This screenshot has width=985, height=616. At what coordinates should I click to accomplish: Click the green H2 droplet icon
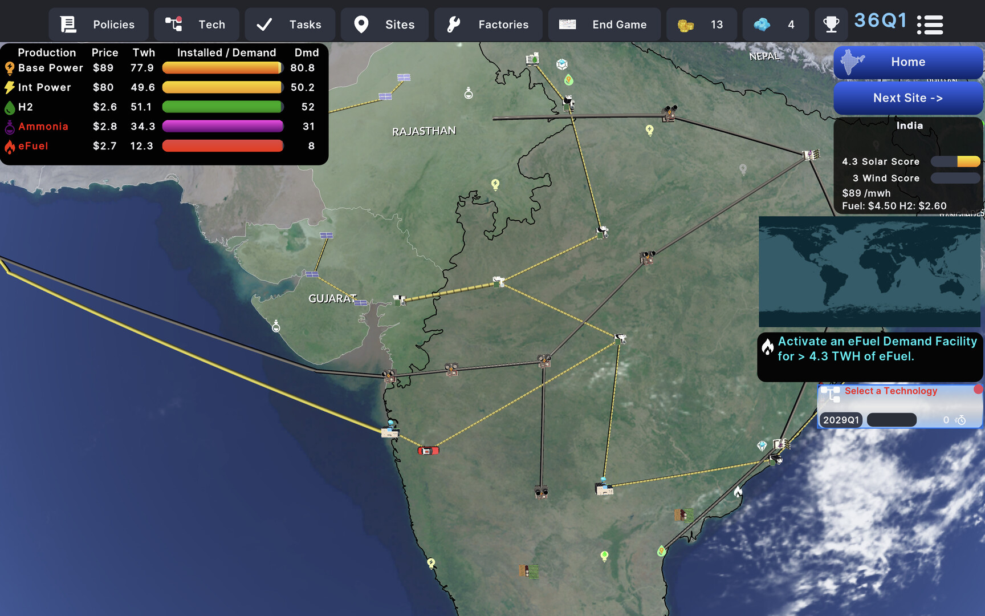10,107
